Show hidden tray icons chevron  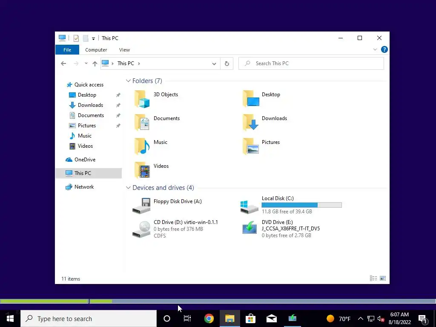[360, 318]
